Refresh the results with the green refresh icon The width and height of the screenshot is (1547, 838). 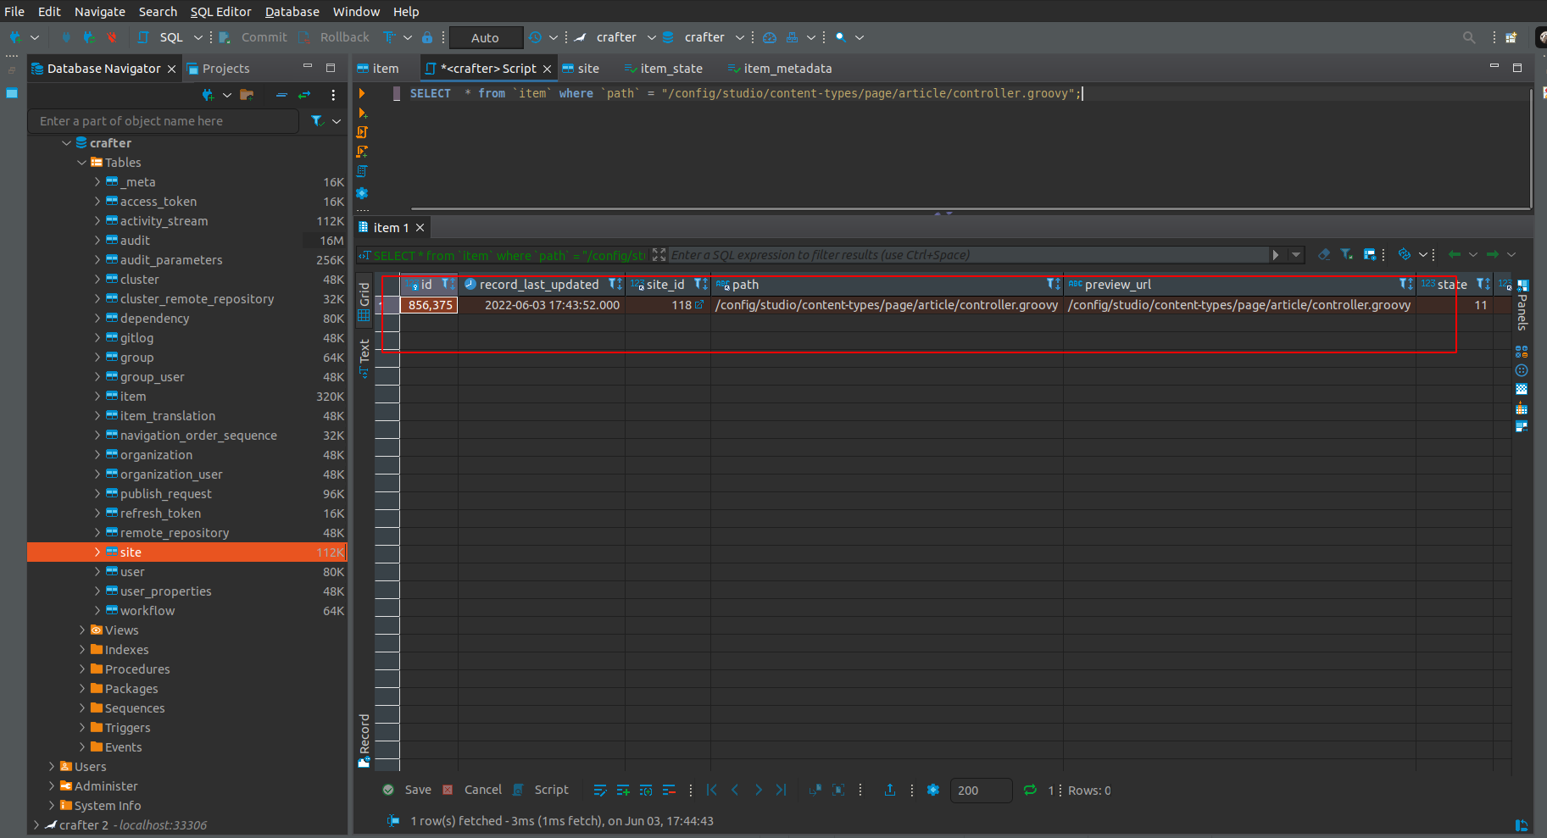[x=1029, y=790]
